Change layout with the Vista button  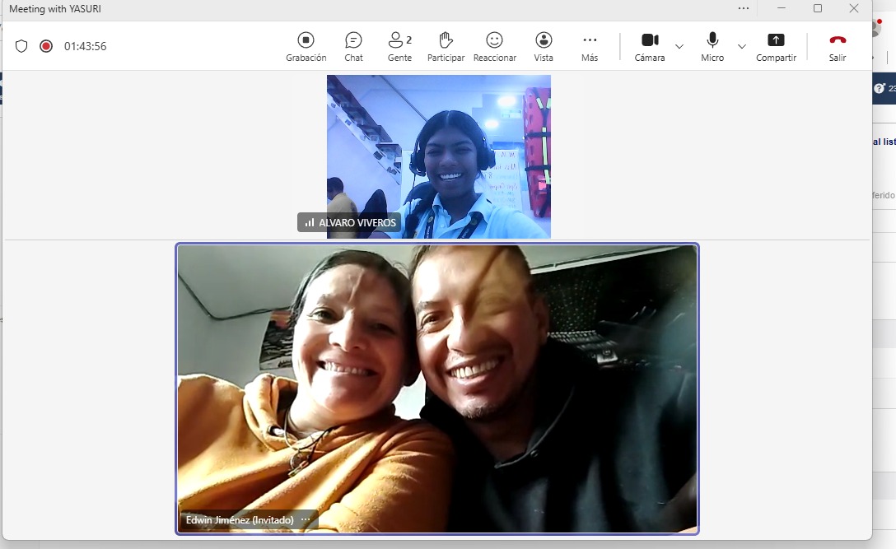coord(544,46)
